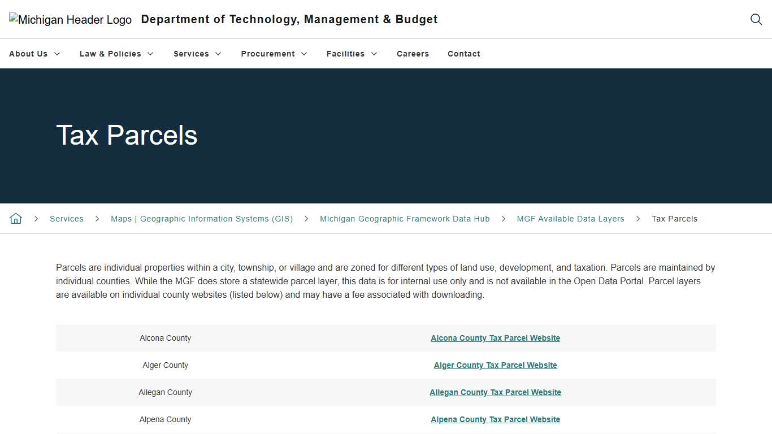772x434 pixels.
Task: Expand the Services navigation menu
Action: click(197, 54)
